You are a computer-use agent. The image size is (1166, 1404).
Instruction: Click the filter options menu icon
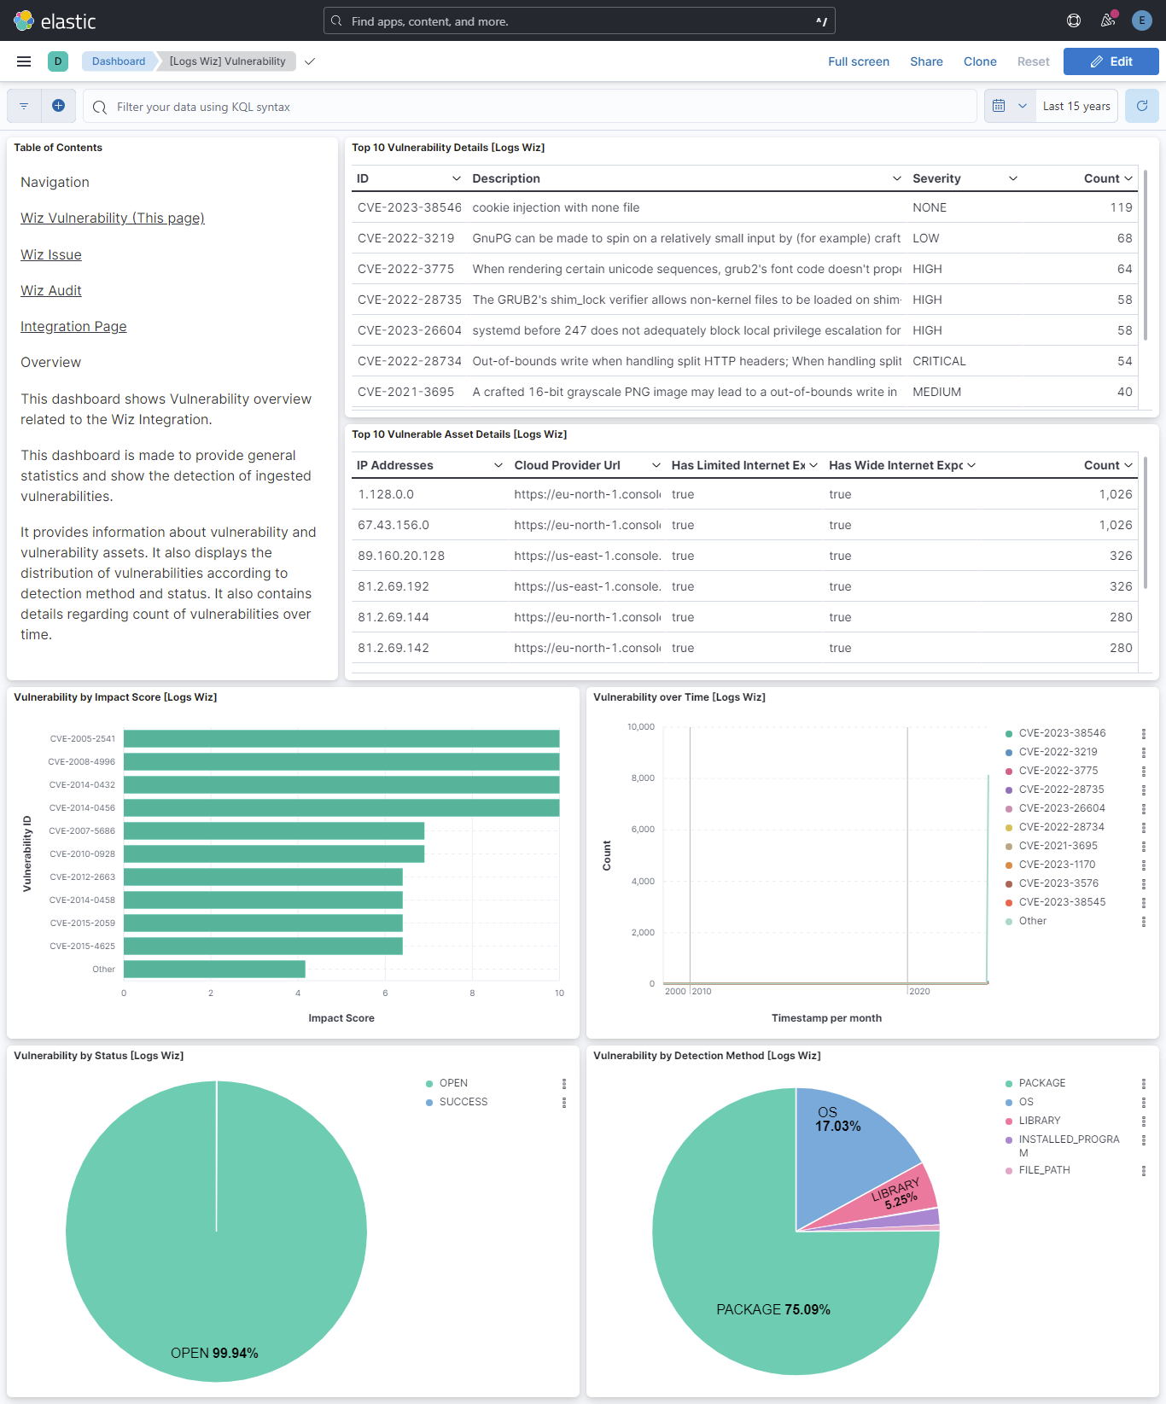(x=24, y=107)
